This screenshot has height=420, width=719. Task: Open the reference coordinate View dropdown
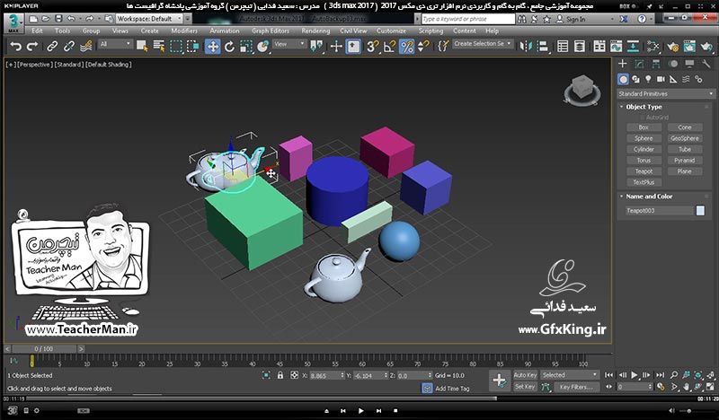point(289,44)
